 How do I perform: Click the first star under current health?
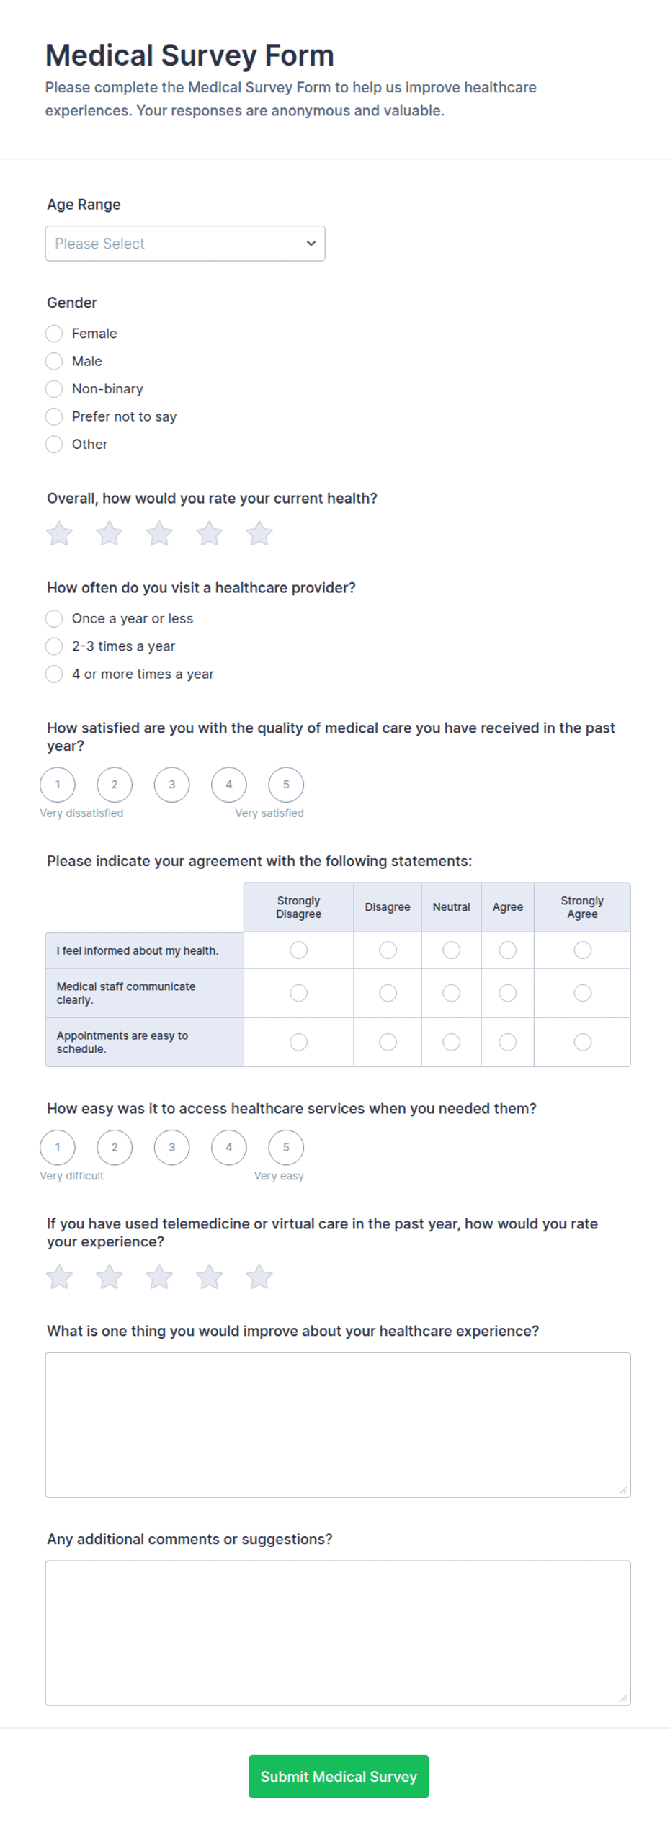pos(59,534)
